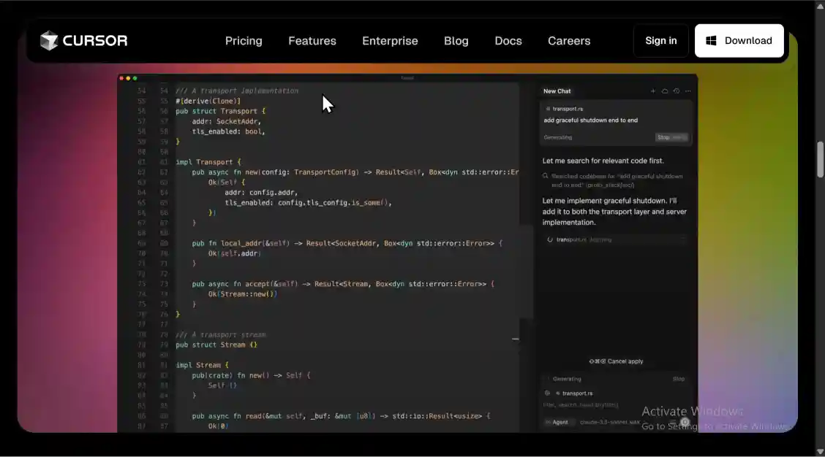Click the page scrollbar on the right edge
This screenshot has width=825, height=457.
click(x=820, y=157)
